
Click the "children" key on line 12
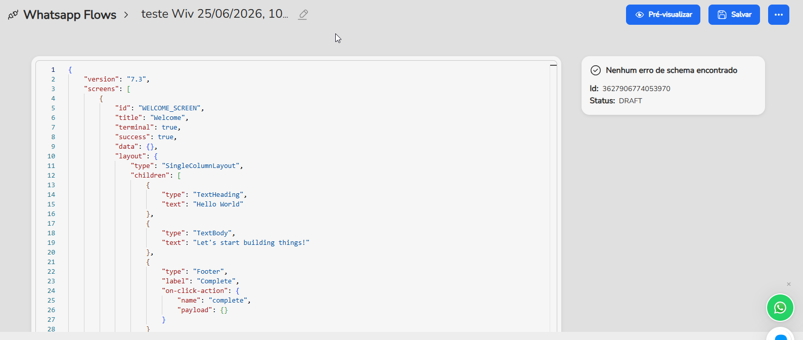point(150,176)
